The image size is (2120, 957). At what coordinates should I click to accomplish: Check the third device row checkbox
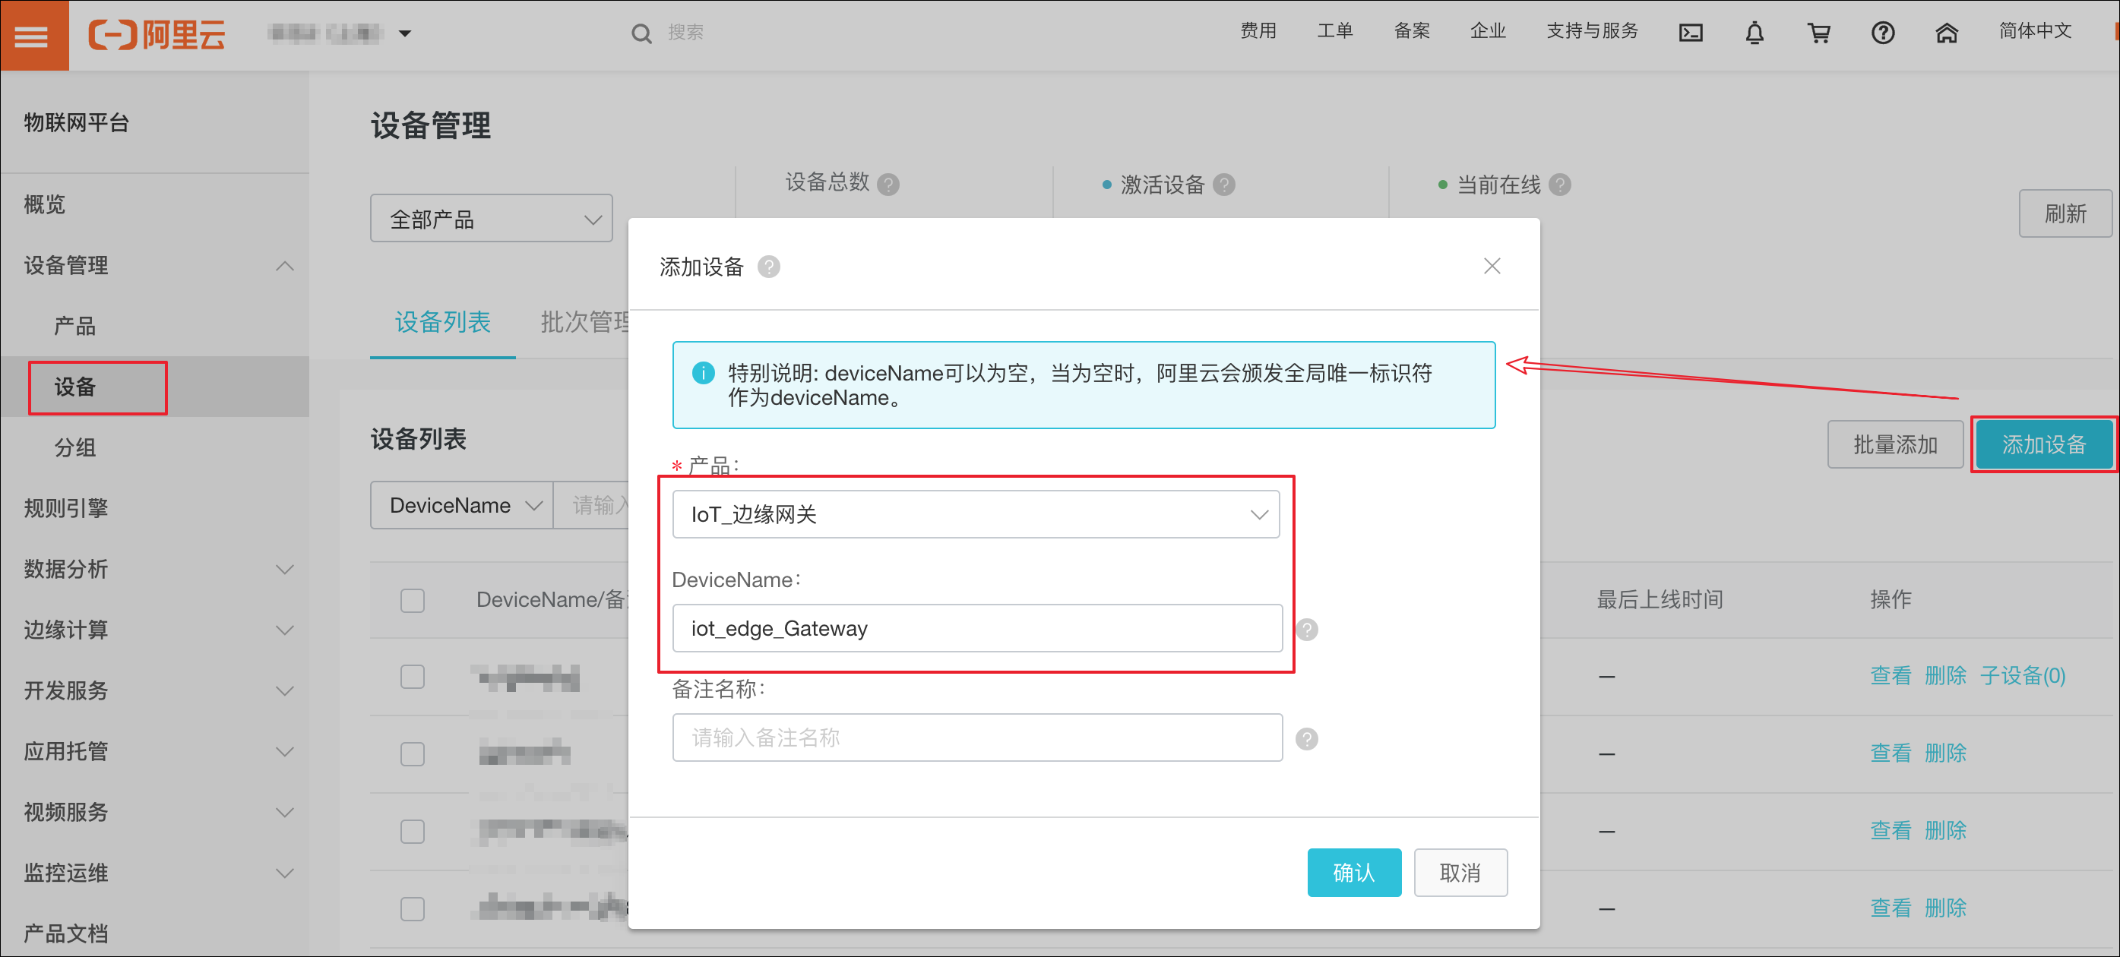tap(413, 831)
